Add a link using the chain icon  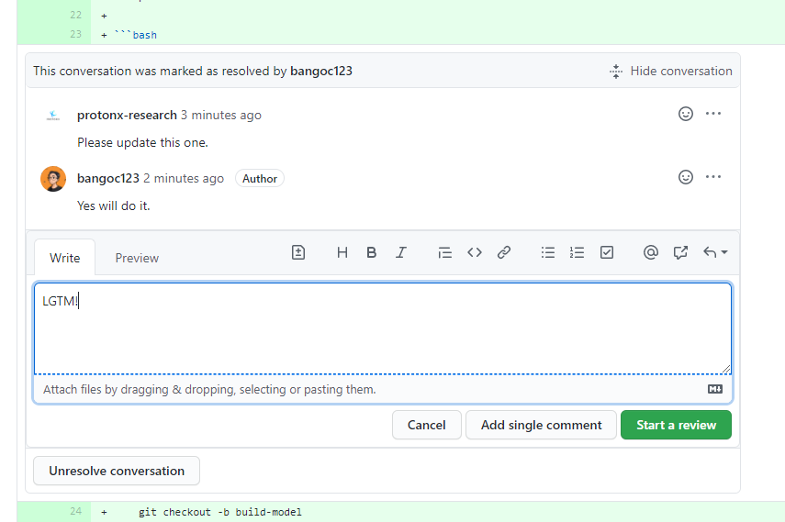coord(504,252)
